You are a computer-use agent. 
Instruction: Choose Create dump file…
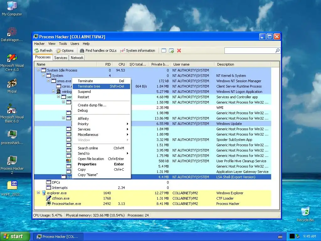(x=101, y=105)
